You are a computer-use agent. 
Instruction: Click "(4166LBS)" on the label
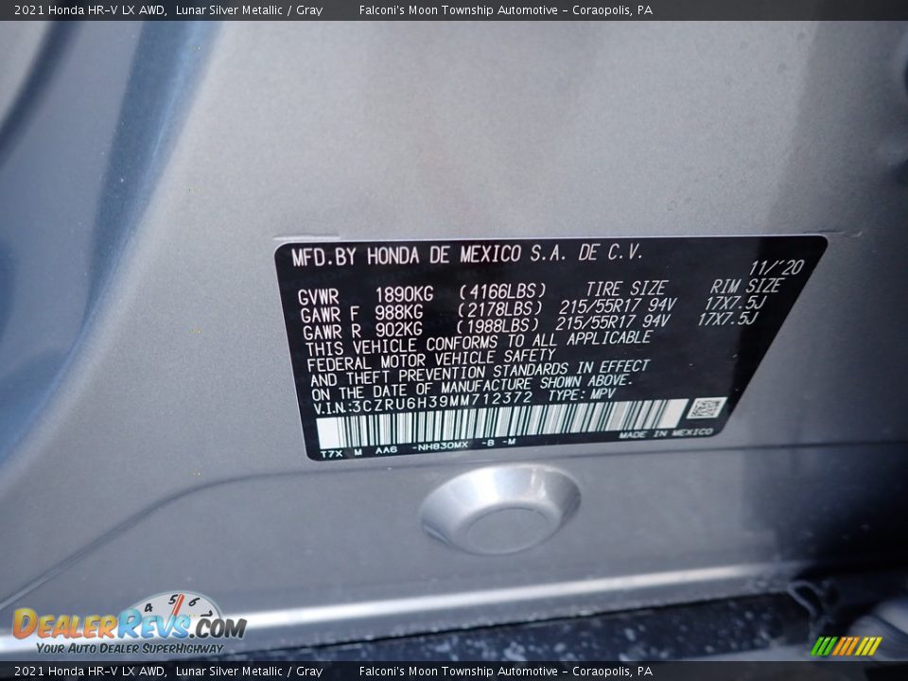(502, 291)
